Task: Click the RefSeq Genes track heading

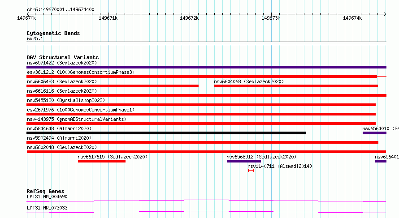Action: pos(45,191)
